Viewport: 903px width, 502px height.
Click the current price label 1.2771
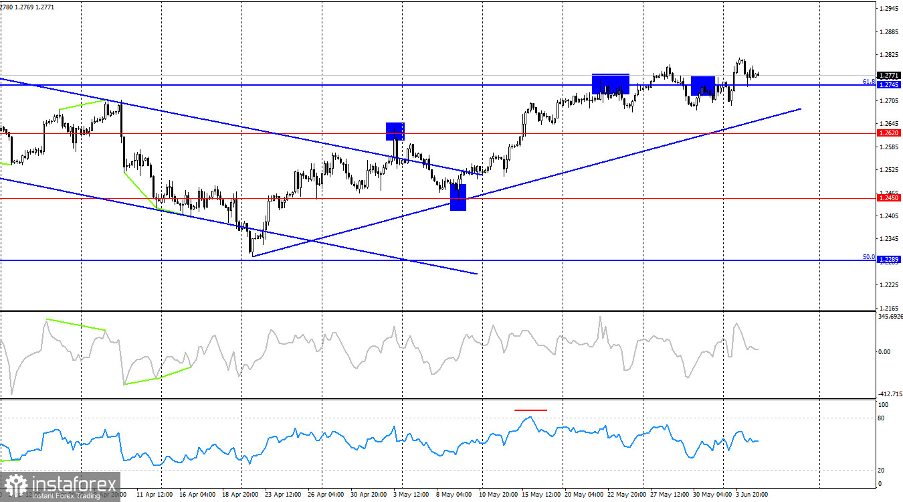(x=888, y=76)
